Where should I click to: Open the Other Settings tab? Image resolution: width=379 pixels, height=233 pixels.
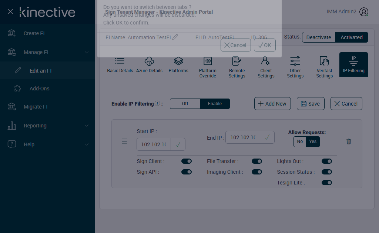[x=295, y=67]
